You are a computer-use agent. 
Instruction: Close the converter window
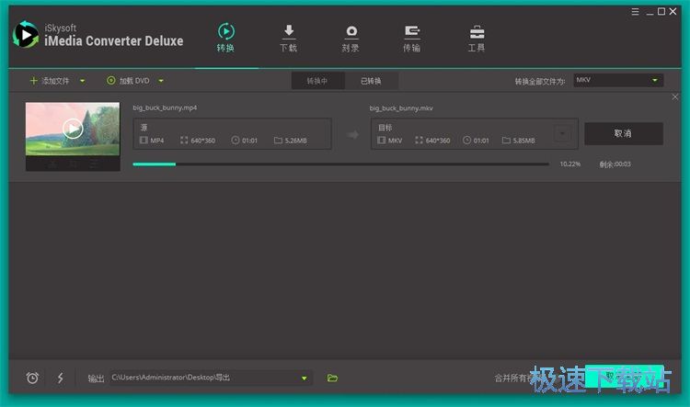click(673, 11)
